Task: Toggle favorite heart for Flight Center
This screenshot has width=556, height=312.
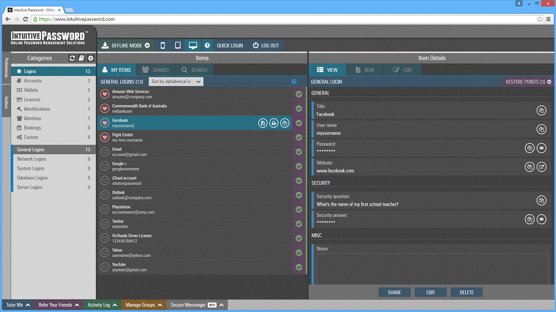Action: tap(105, 137)
